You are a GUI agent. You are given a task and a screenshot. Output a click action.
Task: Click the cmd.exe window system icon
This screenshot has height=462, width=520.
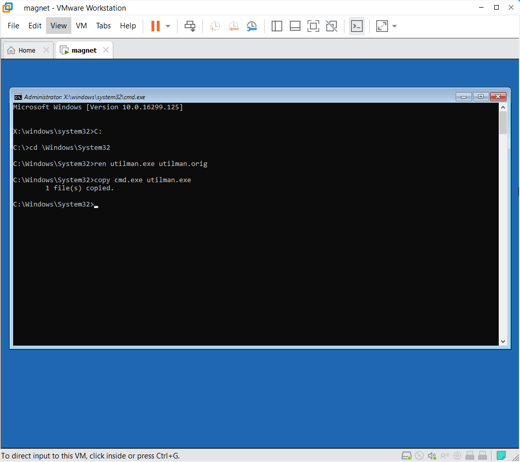[18, 97]
